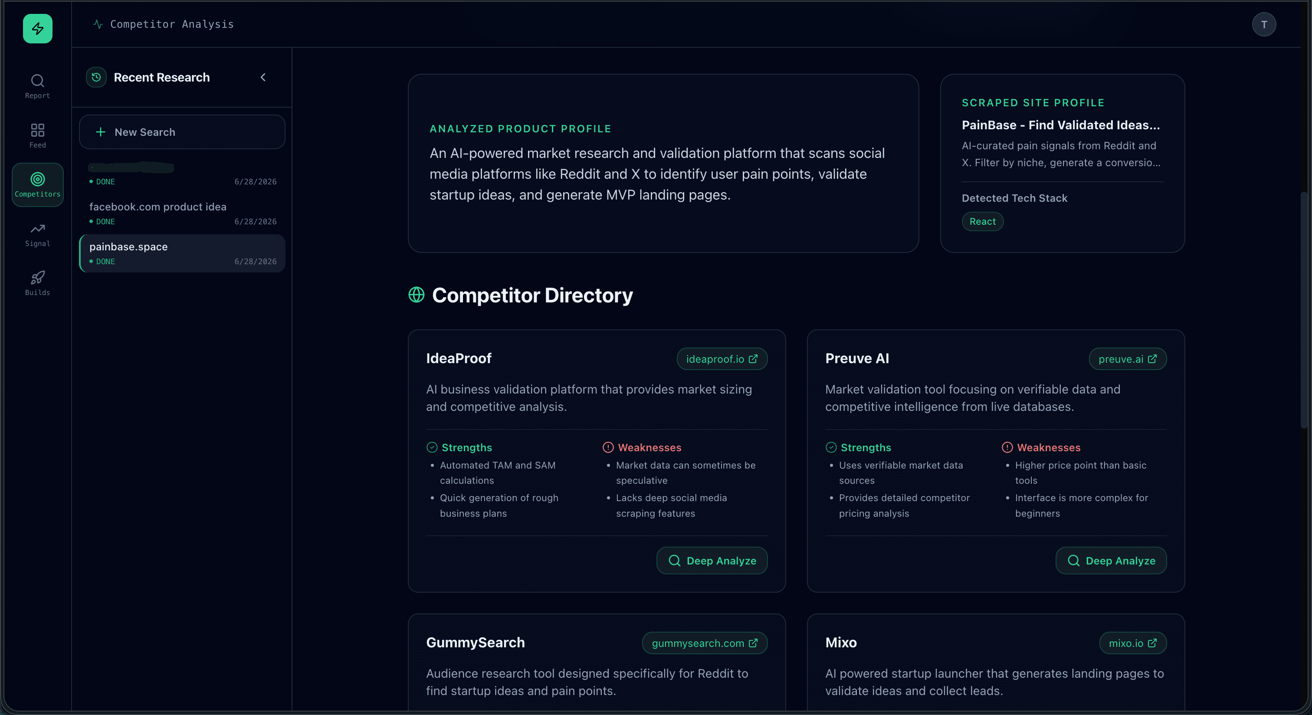This screenshot has width=1312, height=715.
Task: Select the painbase.space research entry
Action: tap(182, 253)
